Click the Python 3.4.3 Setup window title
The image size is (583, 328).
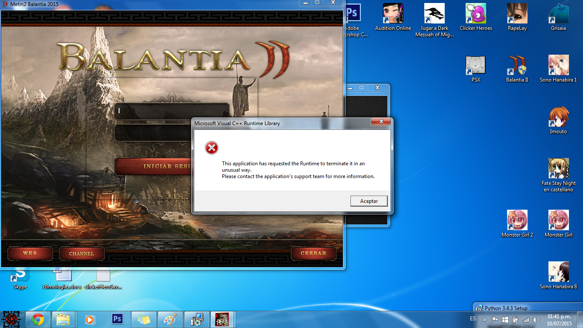[506, 308]
